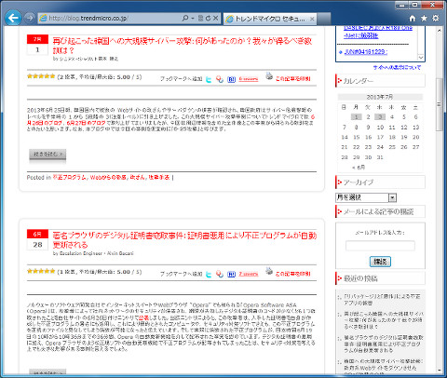
Task: Open the archive month select dropdown
Action: [366, 197]
